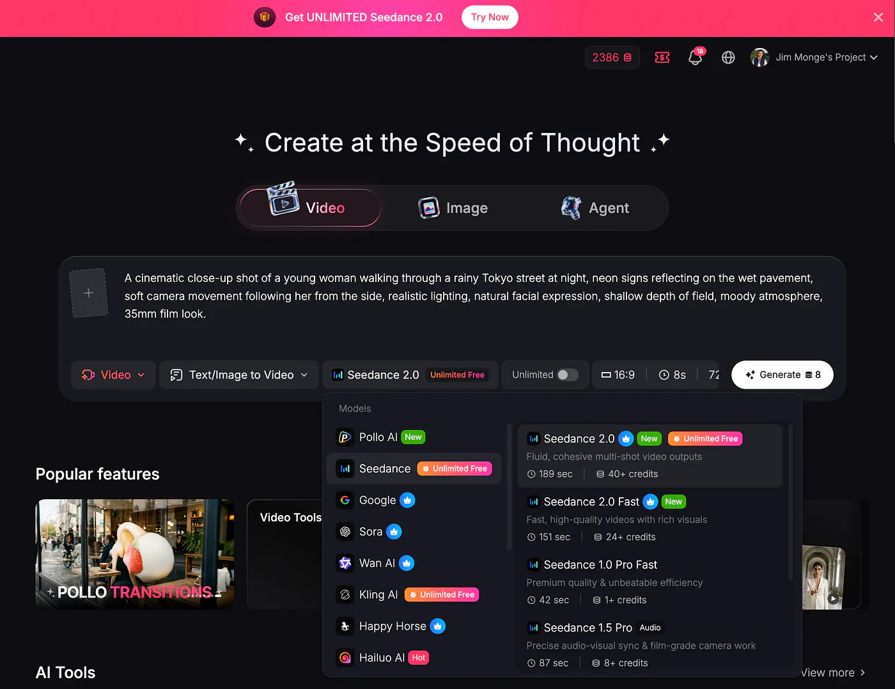
Task: Choose the Seedance 2.0 model option
Action: coord(650,456)
